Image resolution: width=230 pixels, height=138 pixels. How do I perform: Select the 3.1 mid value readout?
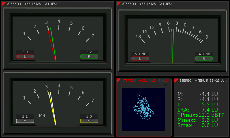coord(25,116)
